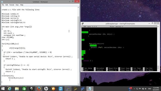Image resolution: width=161 pixels, height=91 pixels.
Task: Open File Explorer from the taskbar
Action: click(17, 89)
